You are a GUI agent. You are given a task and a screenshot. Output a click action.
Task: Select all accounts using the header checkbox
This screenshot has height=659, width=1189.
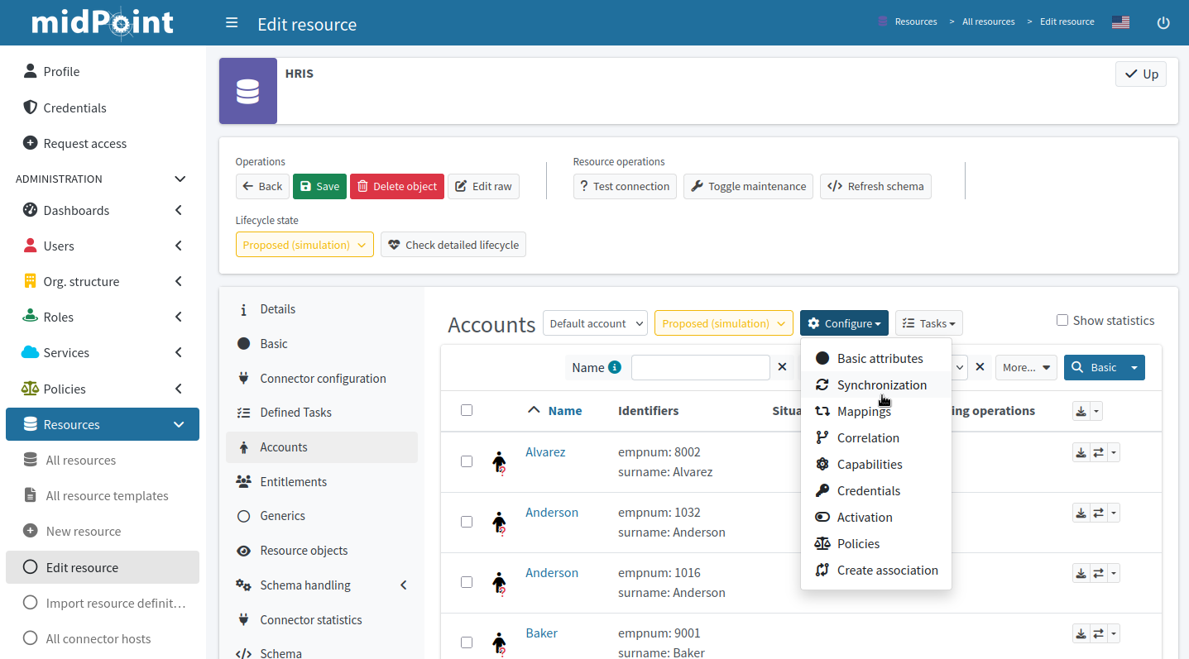[x=467, y=410]
